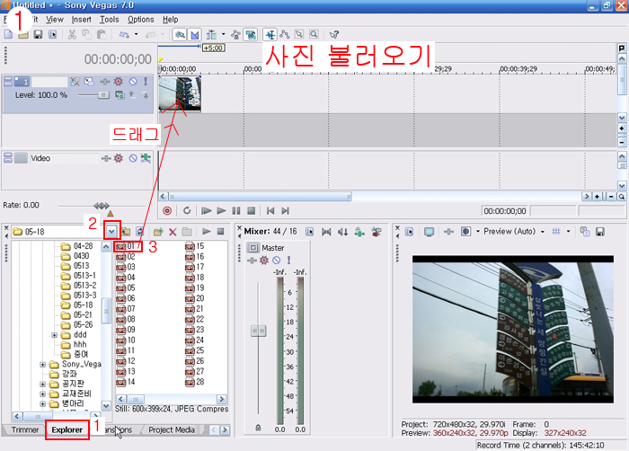Viewport: 629px width, 451px height.
Task: Toggle Enable Snapping toolbar icon
Action: click(x=180, y=35)
